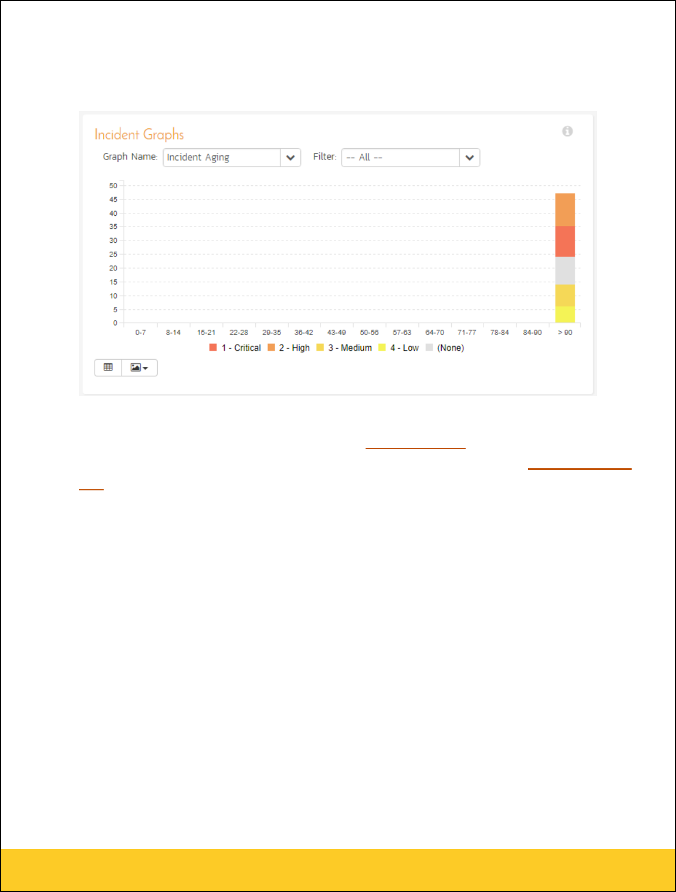Toggle the 1 - Critical legend swatch
The width and height of the screenshot is (676, 892).
click(213, 348)
